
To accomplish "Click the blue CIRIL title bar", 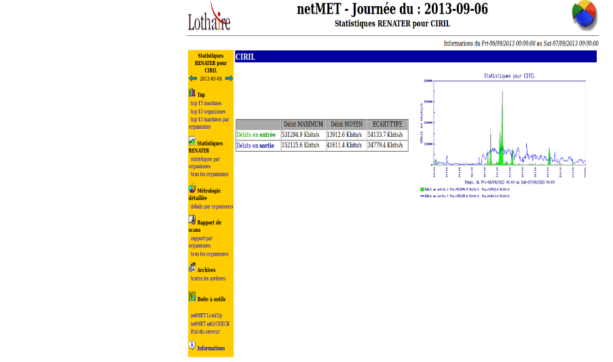I will coord(415,57).
